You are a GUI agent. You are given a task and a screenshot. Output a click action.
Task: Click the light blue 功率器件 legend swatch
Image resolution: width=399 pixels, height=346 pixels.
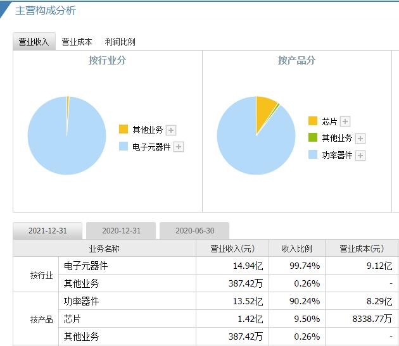point(313,155)
